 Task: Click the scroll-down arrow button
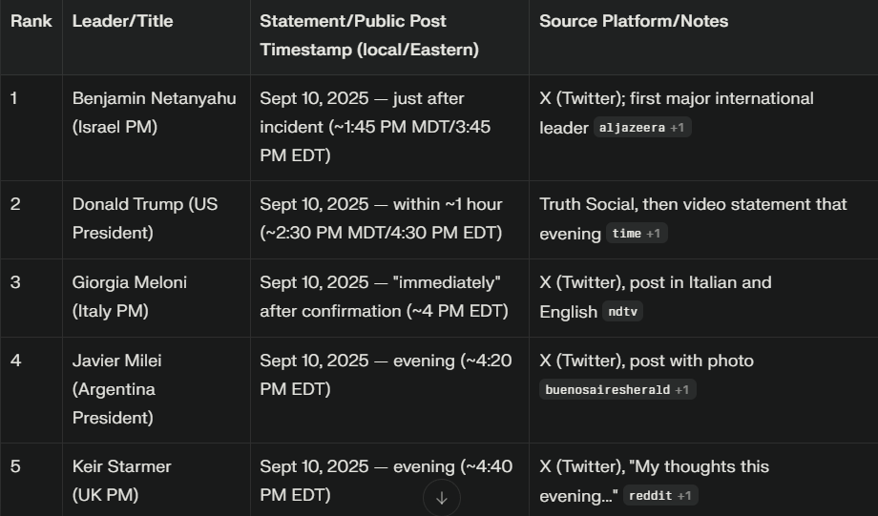coord(441,498)
